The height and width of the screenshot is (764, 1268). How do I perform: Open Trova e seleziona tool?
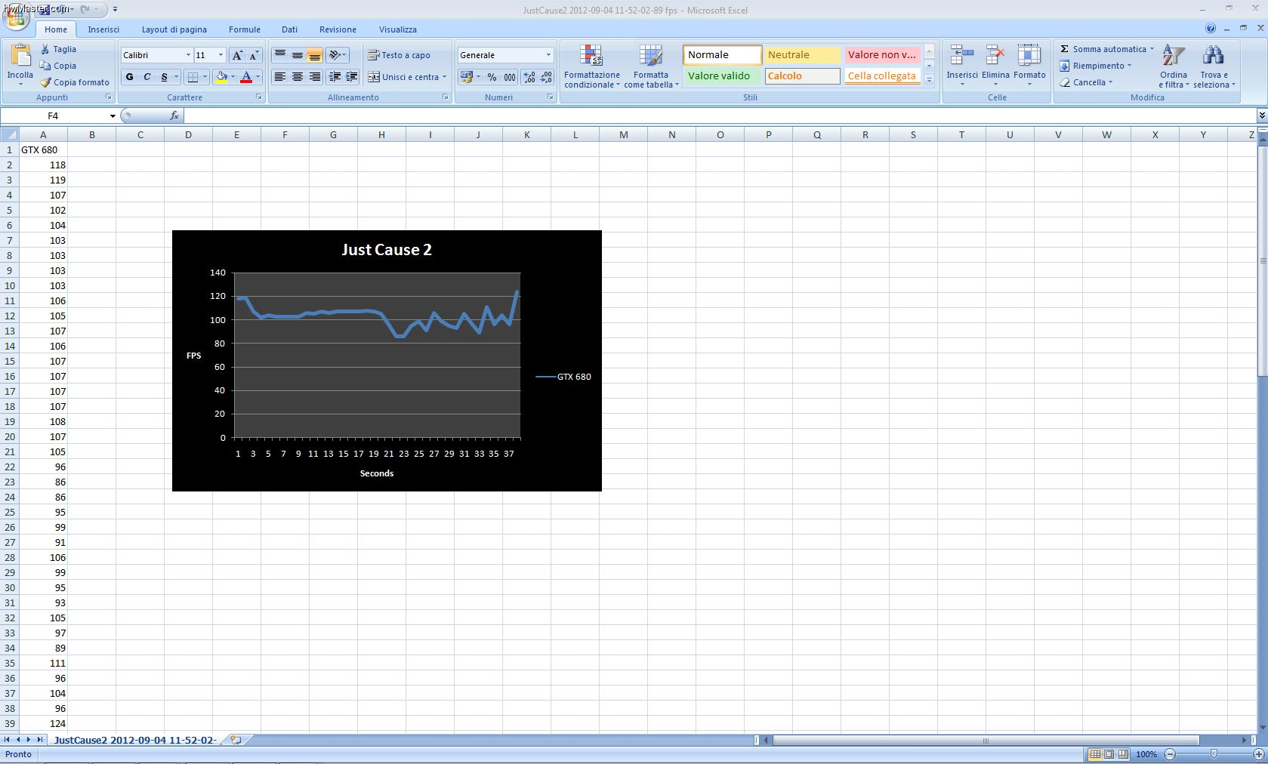[1214, 66]
